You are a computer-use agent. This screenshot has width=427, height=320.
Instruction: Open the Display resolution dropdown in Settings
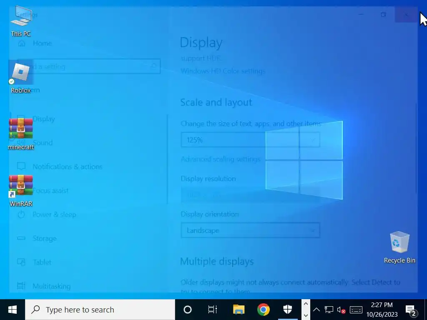(250, 195)
